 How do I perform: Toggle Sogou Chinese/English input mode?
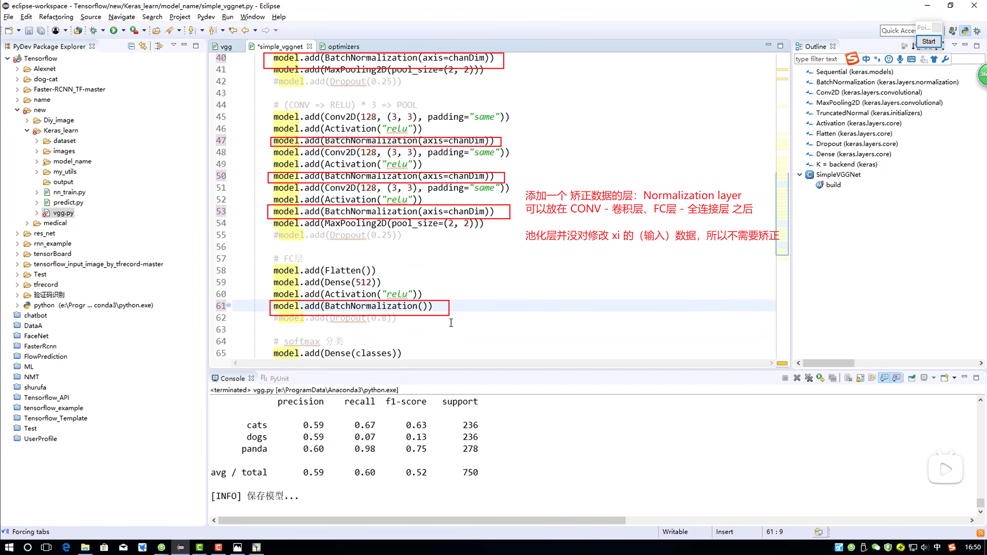coord(866,59)
